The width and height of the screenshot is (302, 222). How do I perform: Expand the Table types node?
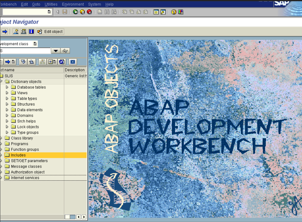(7, 99)
